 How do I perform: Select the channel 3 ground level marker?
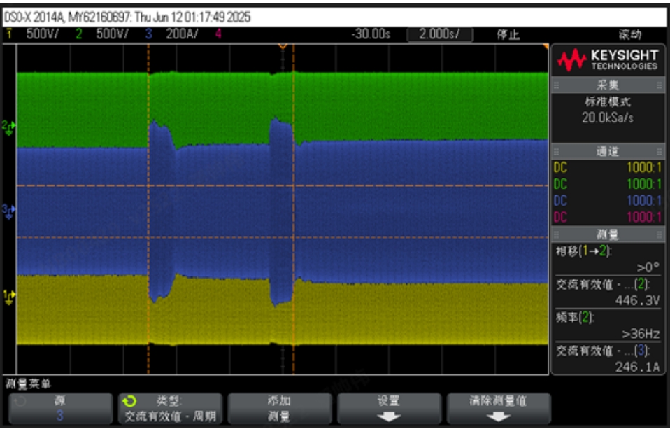(8, 211)
